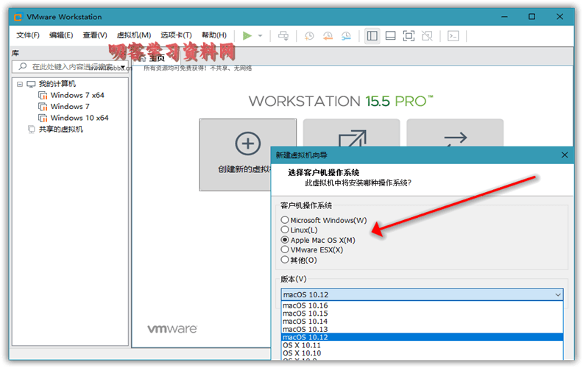Viewport: 583px width, 368px height.
Task: Choose macOS 10.13 from version list
Action: pyautogui.click(x=422, y=329)
